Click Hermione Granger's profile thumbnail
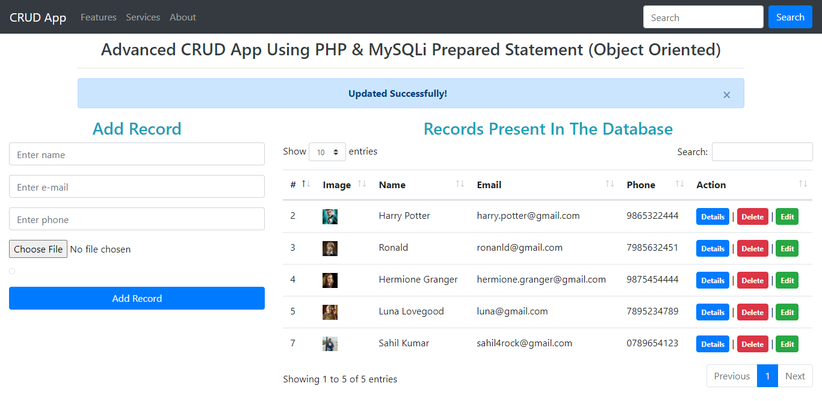Viewport: 822px width, 401px height. coord(330,280)
